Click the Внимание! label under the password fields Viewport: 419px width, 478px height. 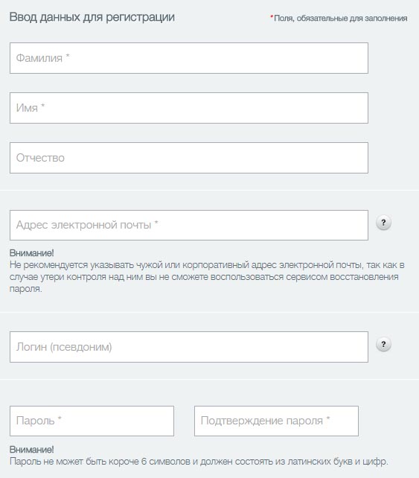click(x=32, y=450)
